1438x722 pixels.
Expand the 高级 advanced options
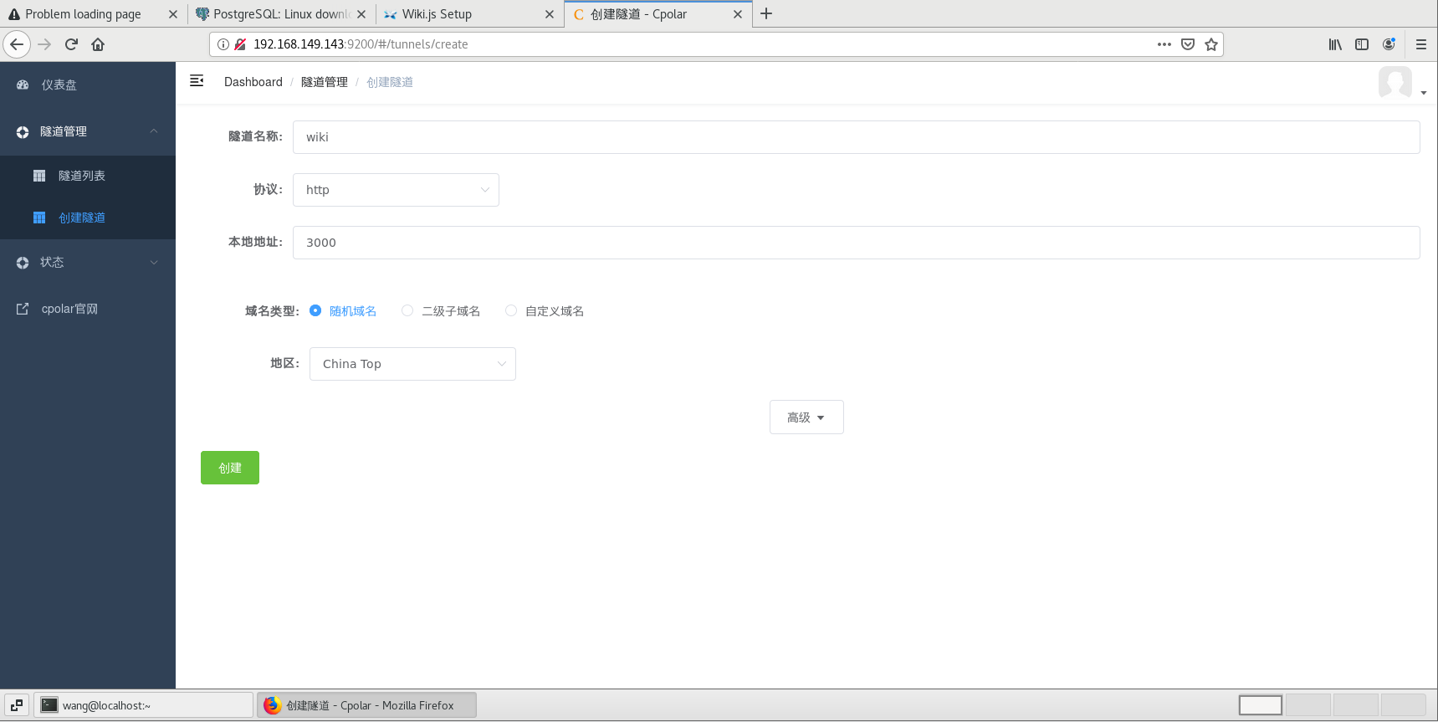coord(806,417)
